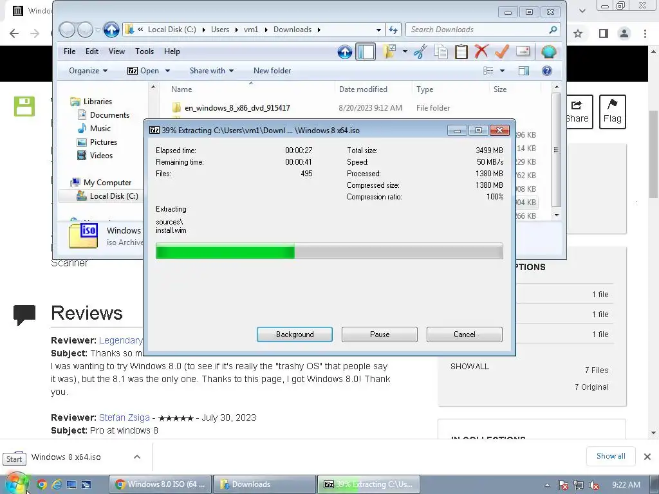Click the Paste clipboard icon
The image size is (659, 494).
(461, 51)
